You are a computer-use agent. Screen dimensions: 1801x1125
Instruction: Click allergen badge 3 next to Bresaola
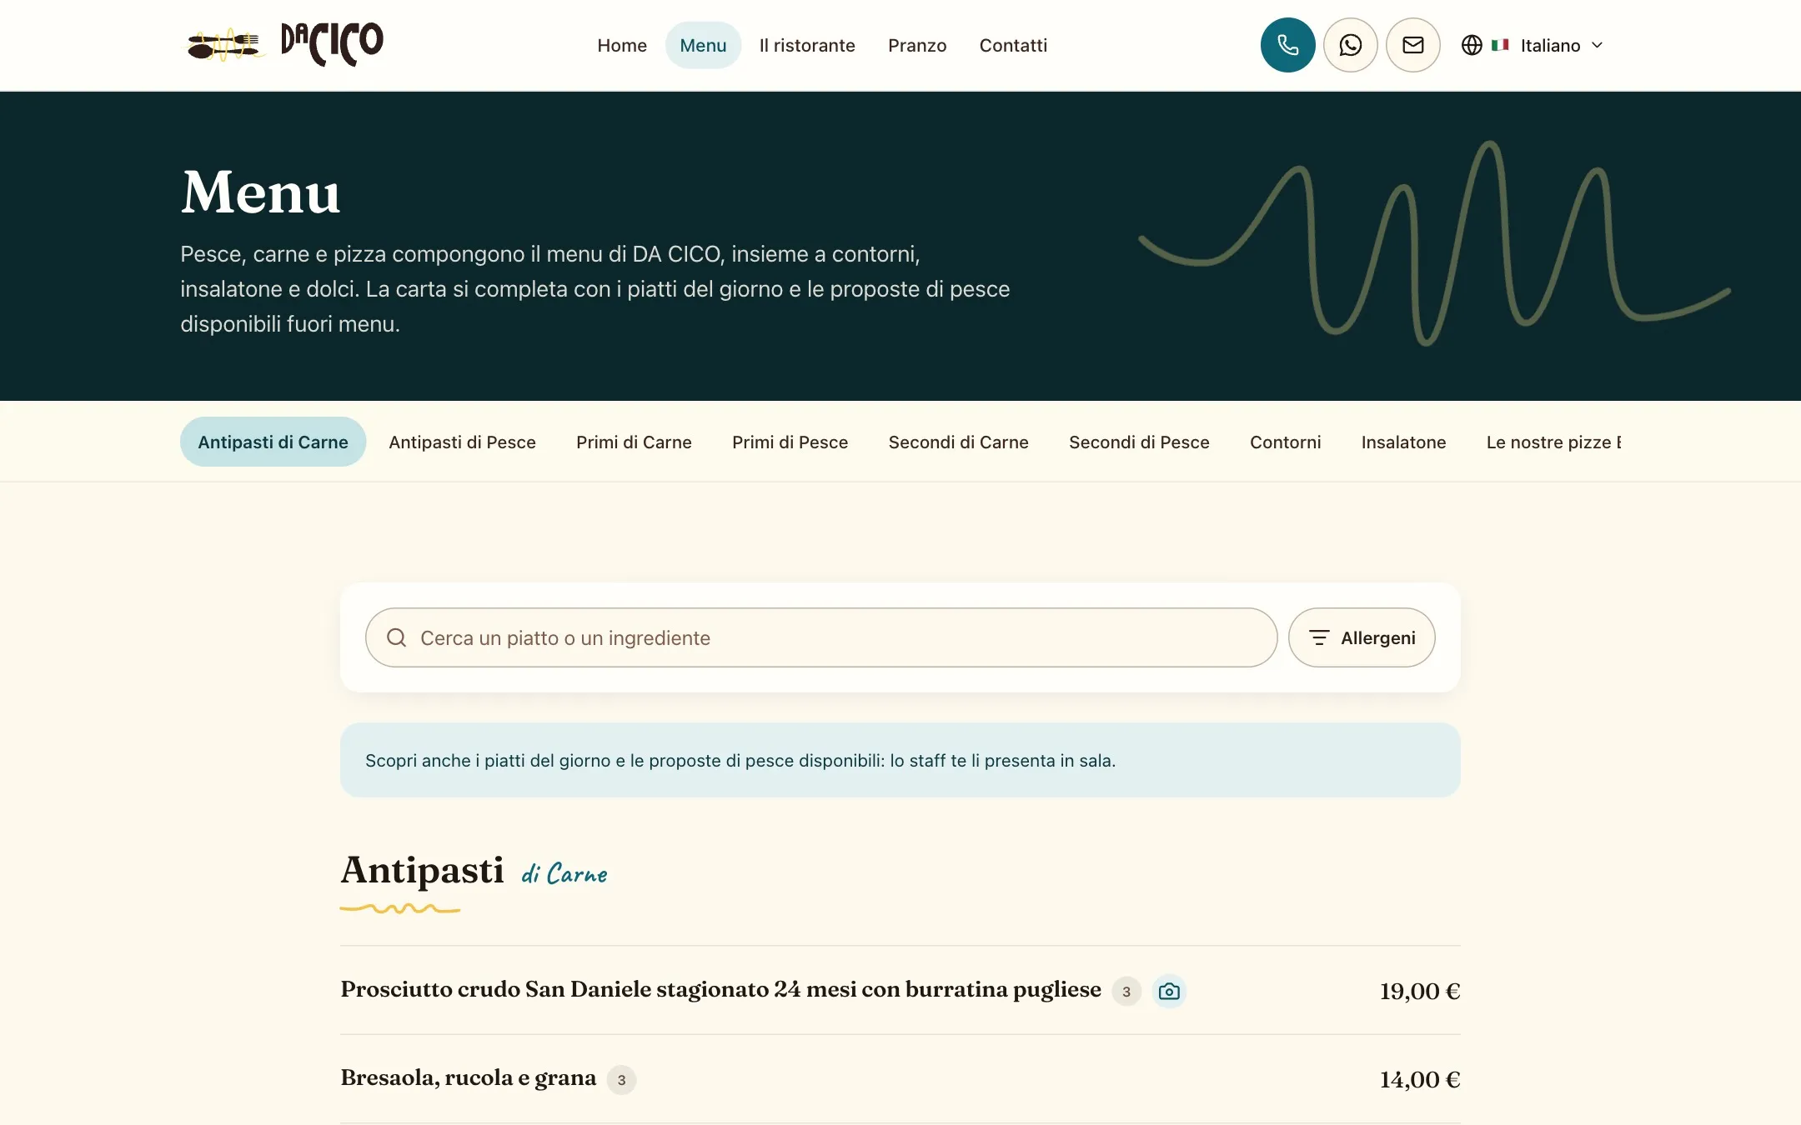coord(621,1080)
